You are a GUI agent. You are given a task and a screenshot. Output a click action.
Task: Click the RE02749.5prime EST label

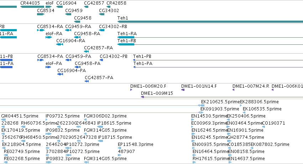22,152
